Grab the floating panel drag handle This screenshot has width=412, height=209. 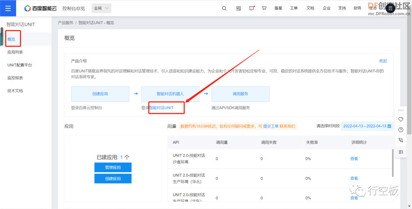(x=401, y=110)
